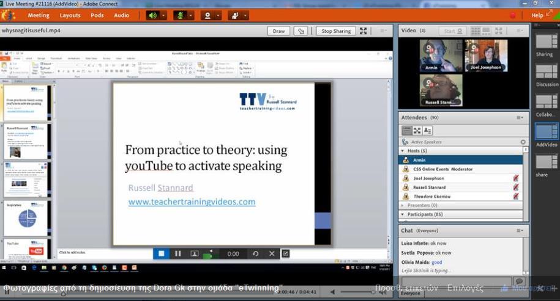Open Attendees pod options menu
Image resolution: width=560 pixels, height=301 pixels.
coord(520,118)
